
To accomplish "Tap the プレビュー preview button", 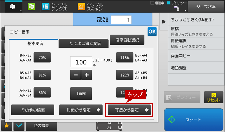I will (182, 97).
